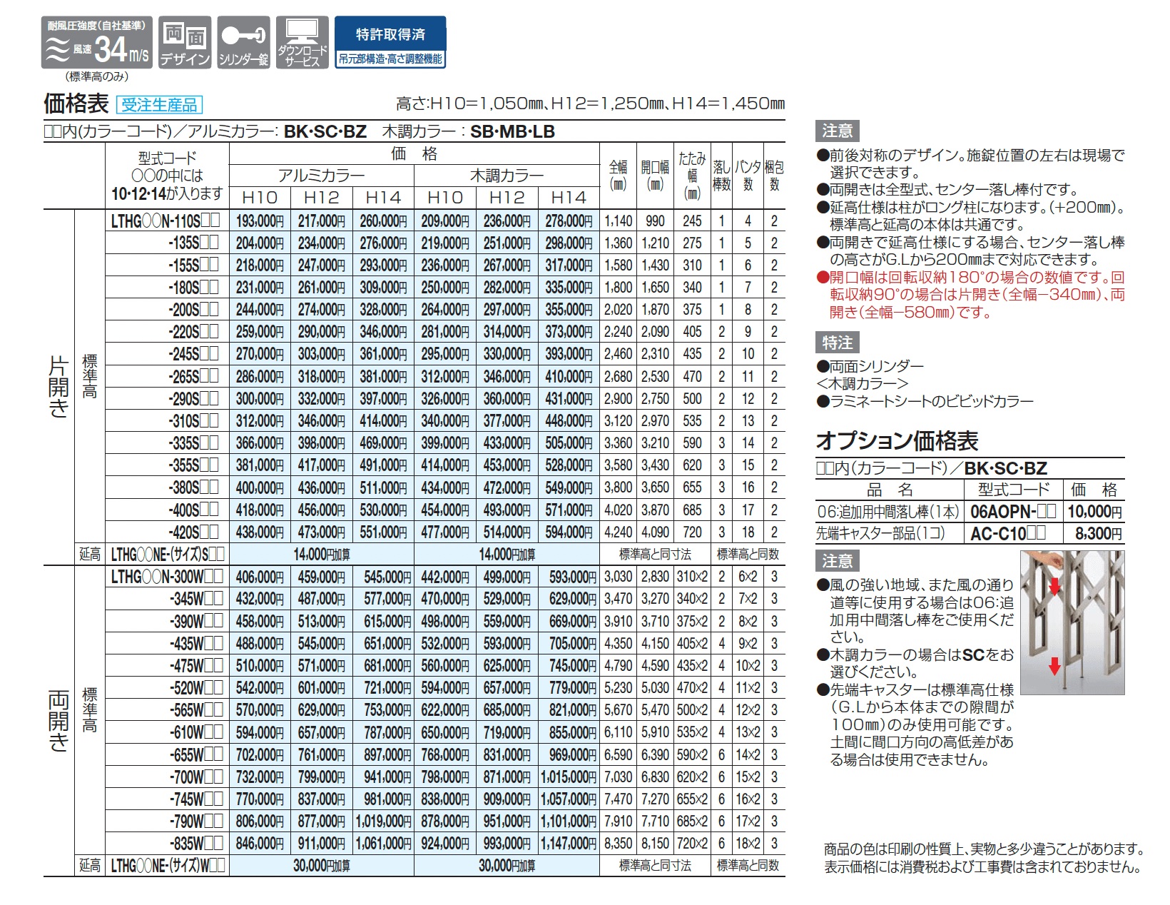Open the ダウンロードサービス monitor icon
Screen dimensions: 1170x905
pyautogui.click(x=303, y=41)
